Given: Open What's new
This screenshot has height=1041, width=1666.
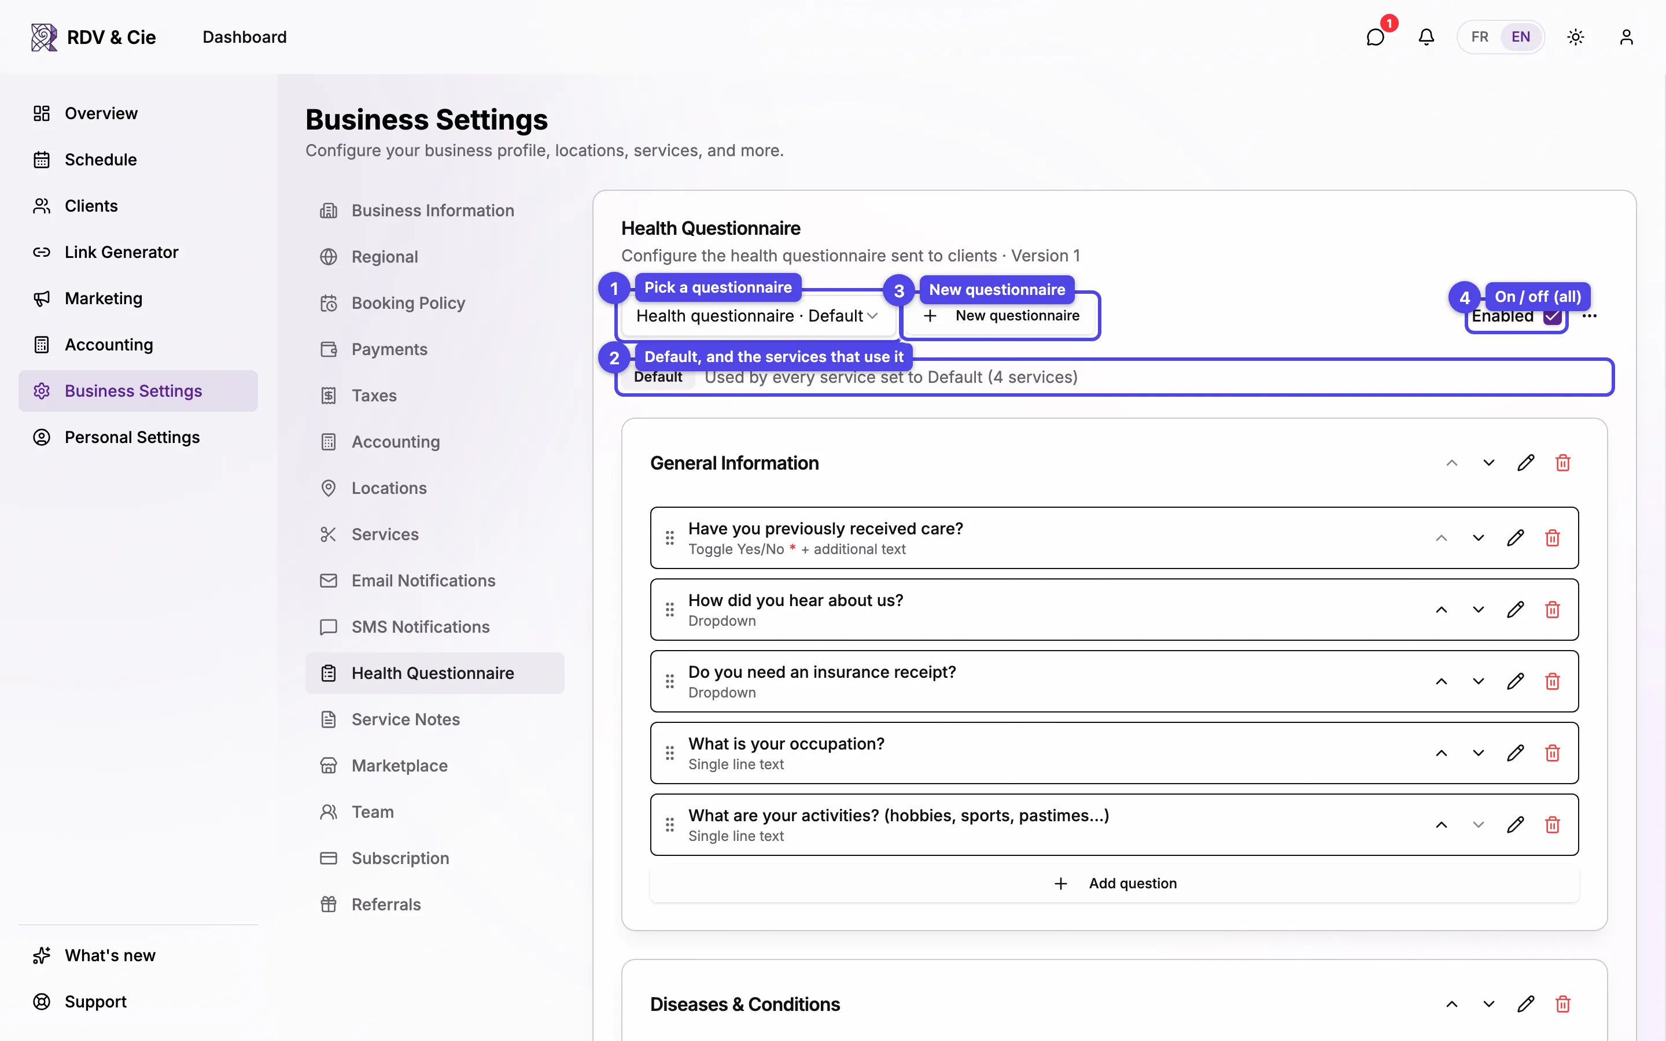Looking at the screenshot, I should pos(138,955).
